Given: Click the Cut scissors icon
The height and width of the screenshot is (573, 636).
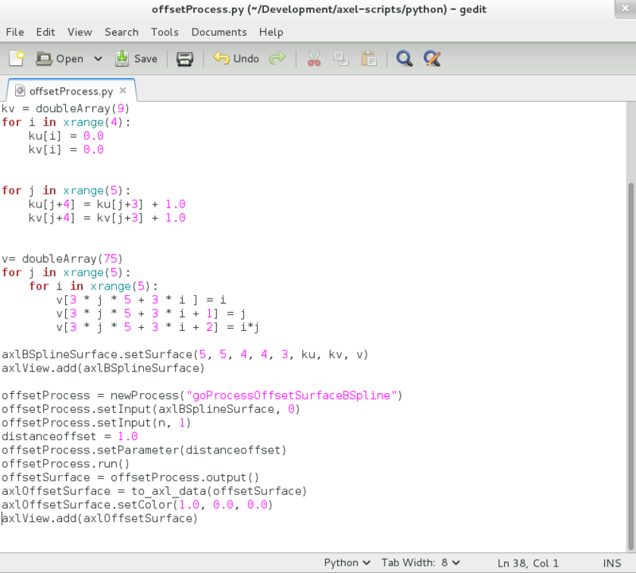Looking at the screenshot, I should pyautogui.click(x=313, y=58).
